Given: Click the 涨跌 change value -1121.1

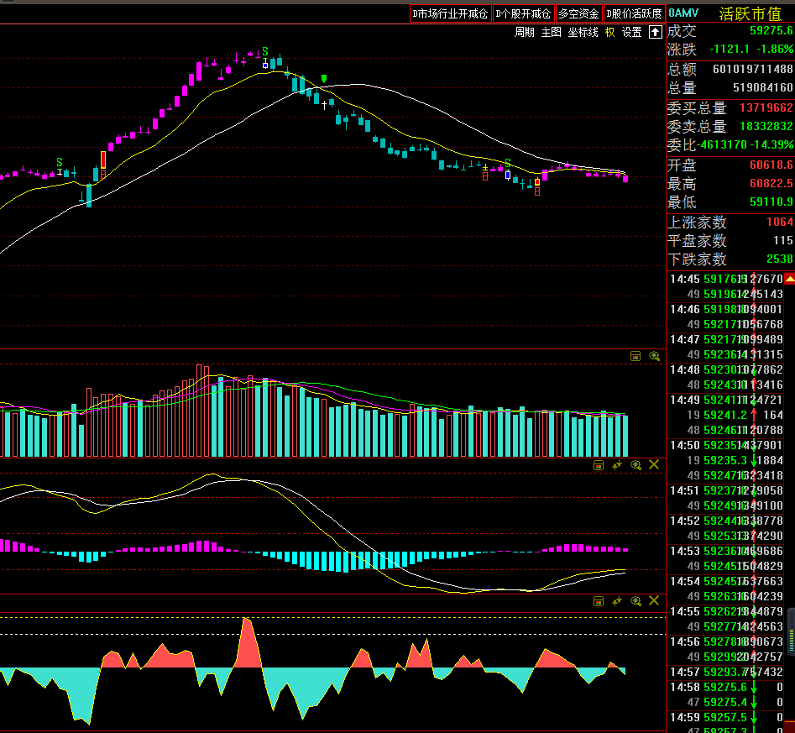Looking at the screenshot, I should (x=729, y=50).
